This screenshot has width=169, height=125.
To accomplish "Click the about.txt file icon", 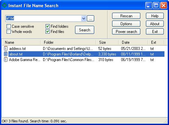I will [6, 54].
